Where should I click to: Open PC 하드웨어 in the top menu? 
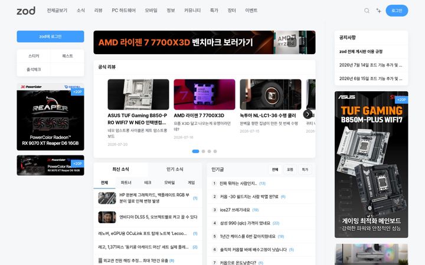[123, 11]
